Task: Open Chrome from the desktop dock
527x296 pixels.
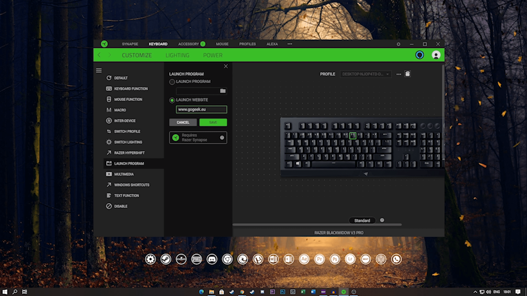Action: 227,259
